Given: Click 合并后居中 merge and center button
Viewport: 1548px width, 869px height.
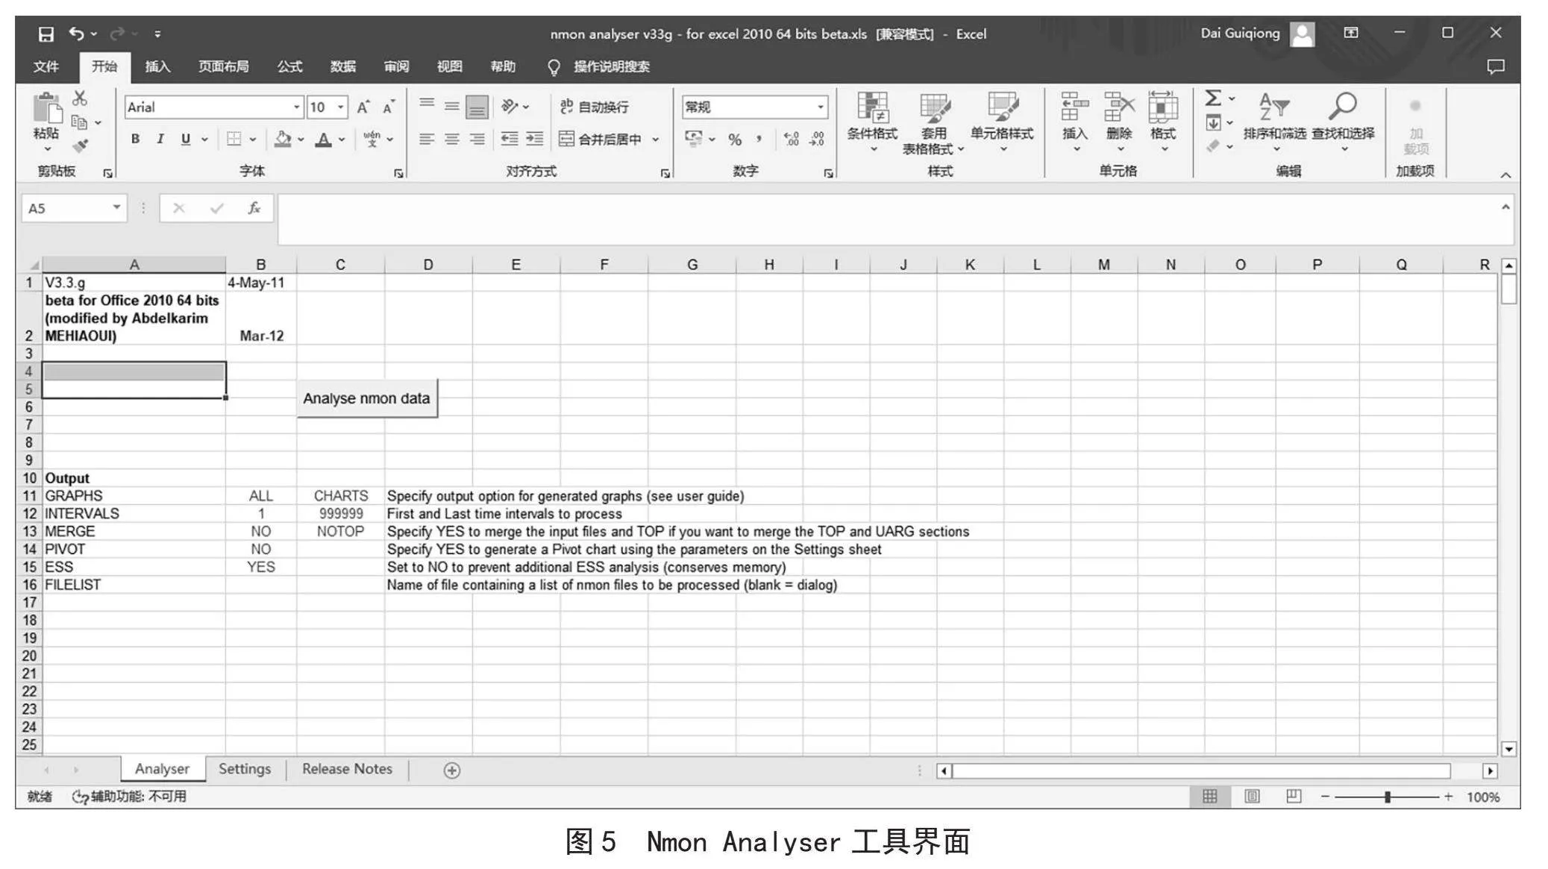Looking at the screenshot, I should [601, 139].
